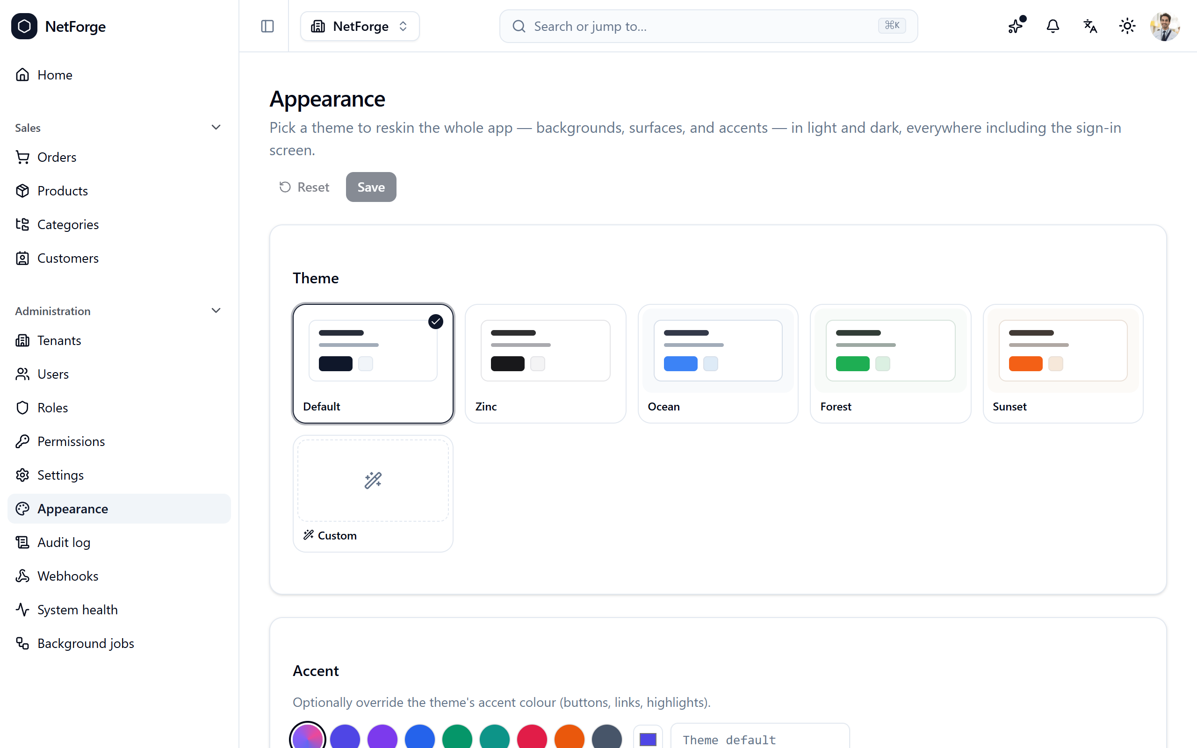This screenshot has height=748, width=1197.
Task: Click the System health pulse icon
Action: [22, 610]
